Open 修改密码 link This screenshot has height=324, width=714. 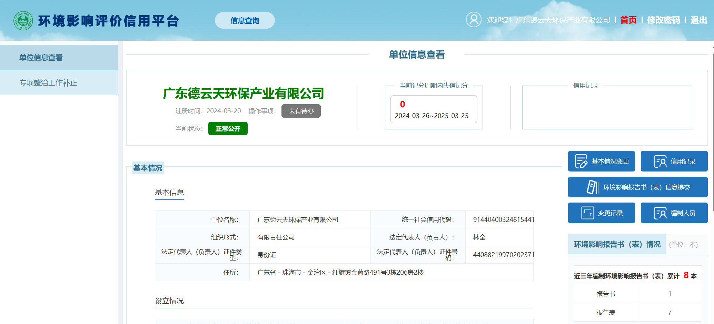click(663, 20)
